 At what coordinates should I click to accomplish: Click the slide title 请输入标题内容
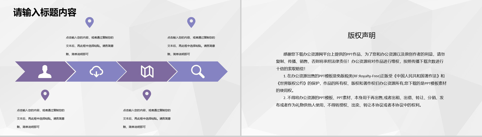pos(45,12)
